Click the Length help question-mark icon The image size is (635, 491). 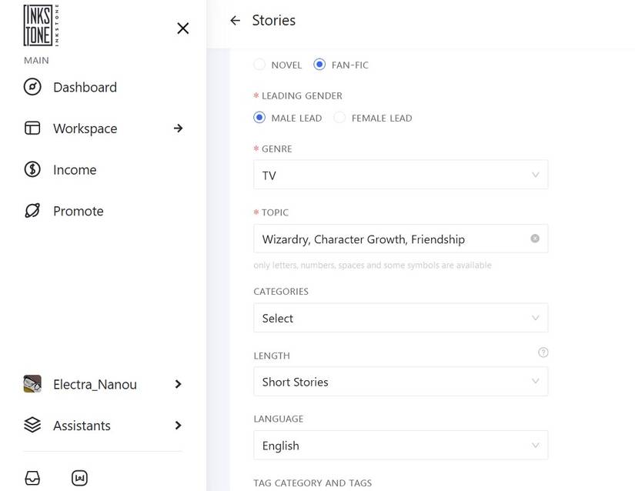543,352
